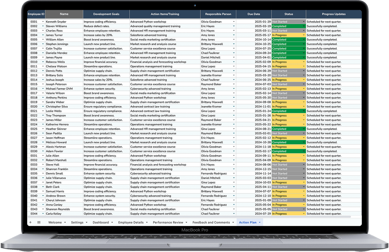The width and height of the screenshot is (389, 252).
Task: Open the Performance Review sheet tab
Action: [168, 222]
